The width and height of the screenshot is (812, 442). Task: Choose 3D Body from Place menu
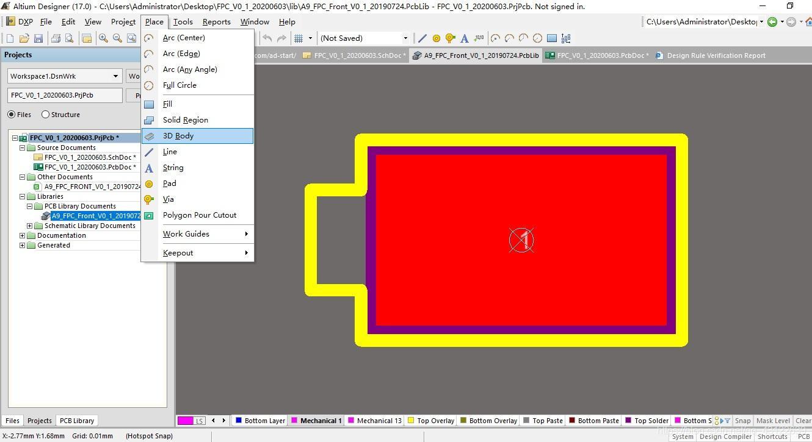(x=197, y=136)
